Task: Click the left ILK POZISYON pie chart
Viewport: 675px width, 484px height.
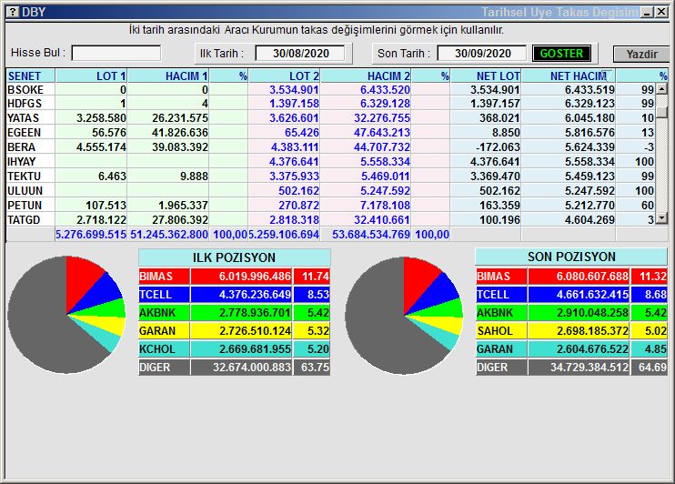Action: pos(66,315)
